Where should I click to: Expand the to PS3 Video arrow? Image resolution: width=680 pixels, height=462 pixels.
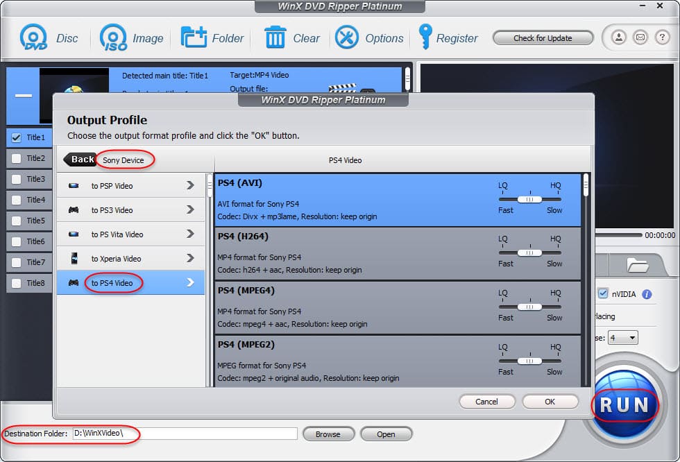click(190, 209)
